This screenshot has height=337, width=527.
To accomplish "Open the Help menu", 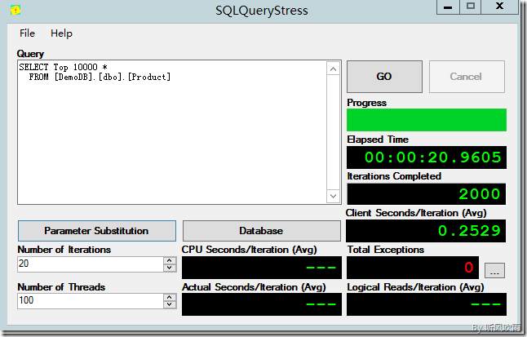I will point(61,33).
